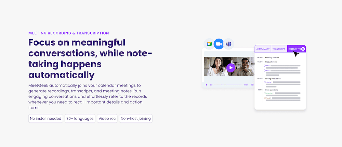The image size is (342, 147).
Task: Click the small play icon in player bar
Action: pyautogui.click(x=206, y=85)
